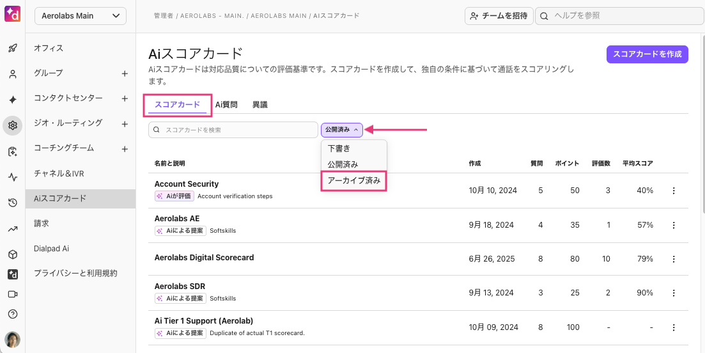The width and height of the screenshot is (705, 353).
Task: Click the 平均スコア column header
Action: click(637, 163)
